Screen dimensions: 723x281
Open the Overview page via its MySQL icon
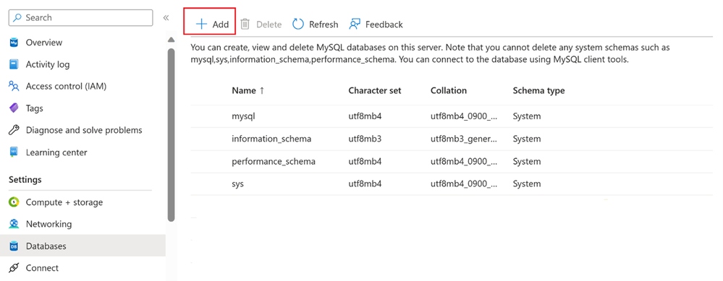tap(14, 43)
